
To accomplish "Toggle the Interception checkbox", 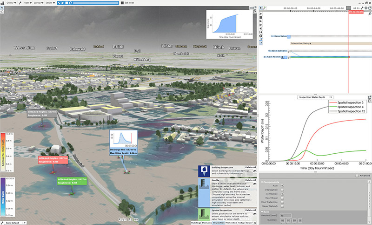I will point(282,190).
